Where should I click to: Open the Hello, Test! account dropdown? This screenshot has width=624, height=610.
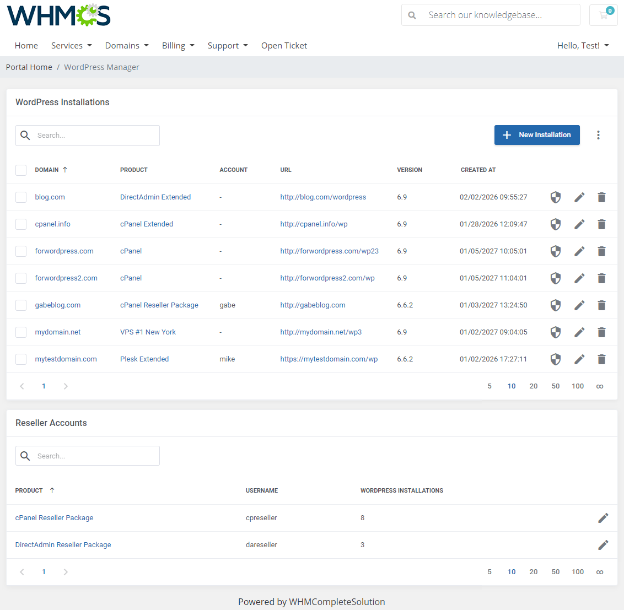click(583, 45)
